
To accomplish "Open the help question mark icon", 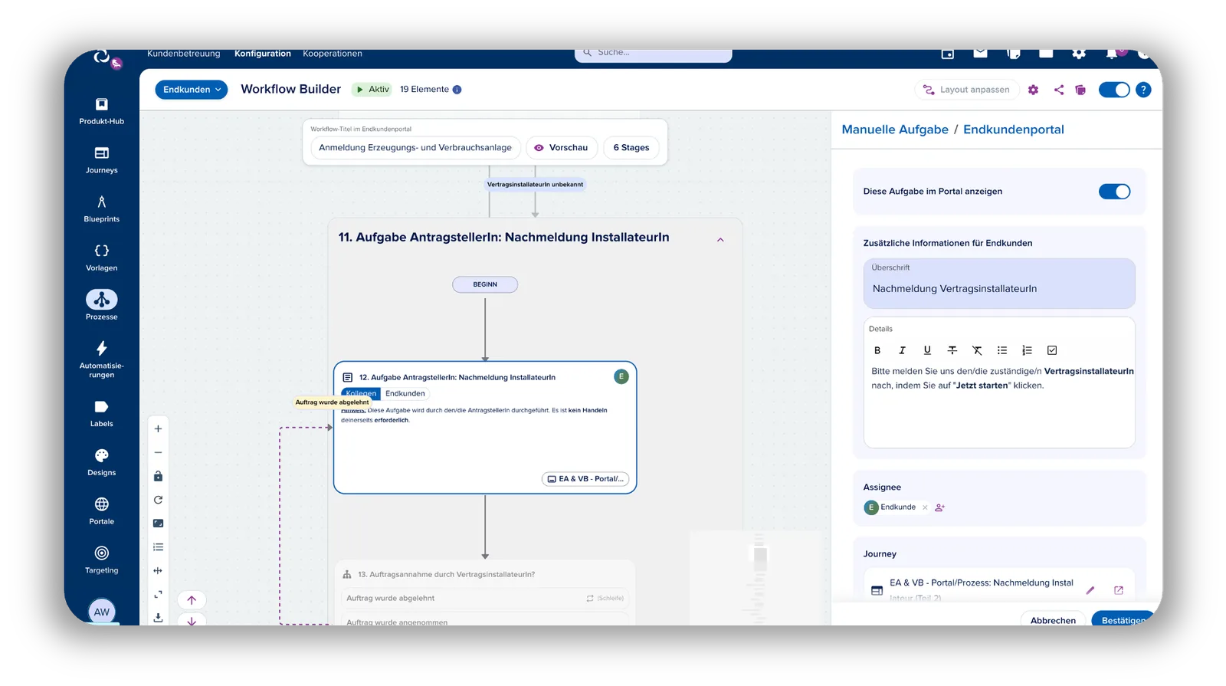I will click(x=1143, y=90).
